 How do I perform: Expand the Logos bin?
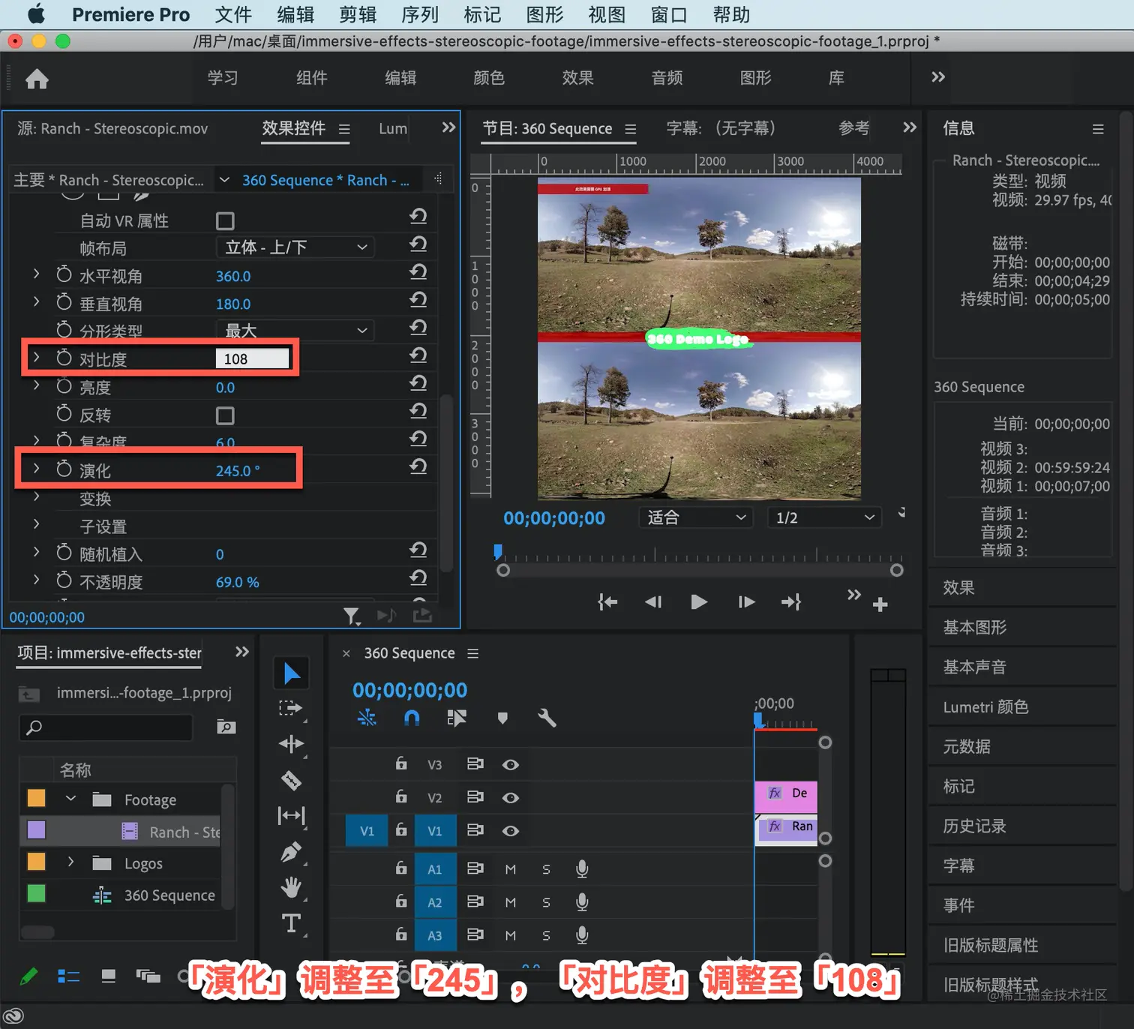click(x=70, y=862)
